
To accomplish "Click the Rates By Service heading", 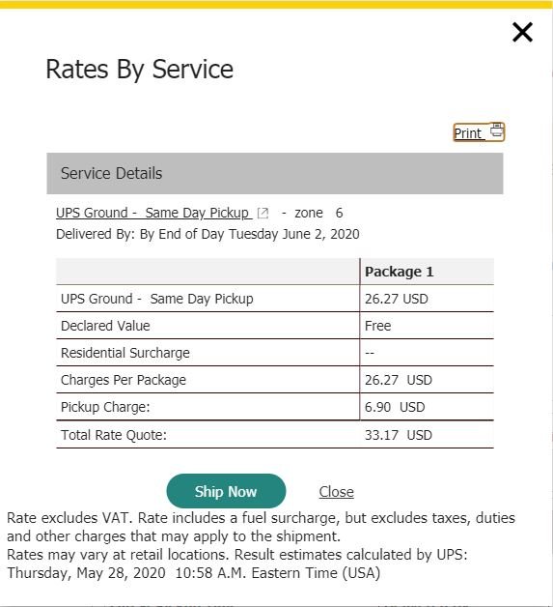I will point(140,70).
